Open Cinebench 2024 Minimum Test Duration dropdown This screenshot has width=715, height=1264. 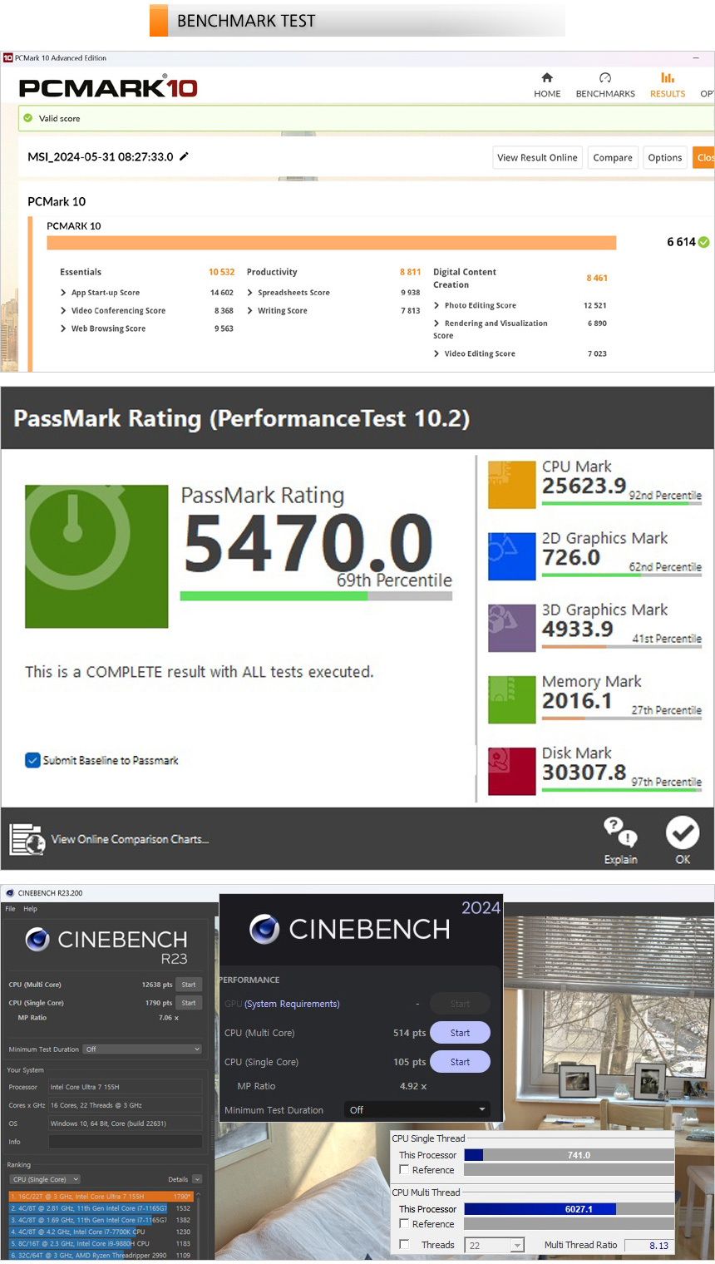(417, 1110)
